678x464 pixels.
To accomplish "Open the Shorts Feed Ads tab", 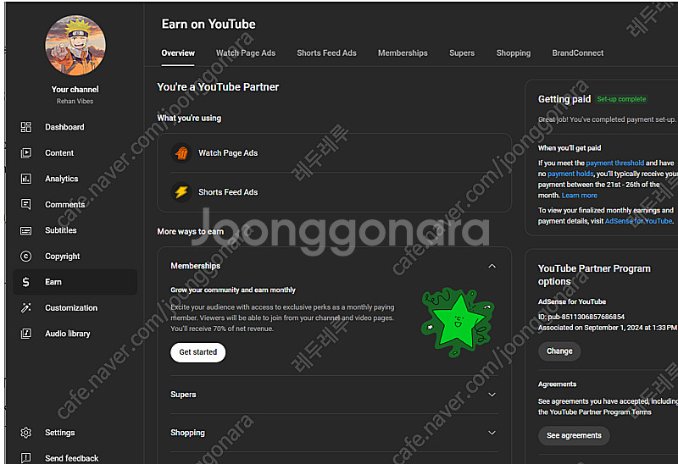I will coord(326,53).
